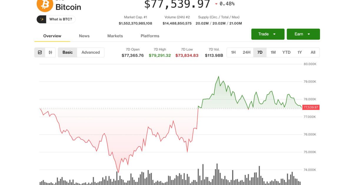Switch to the 1M chart range
The image size is (353, 185).
tap(273, 52)
